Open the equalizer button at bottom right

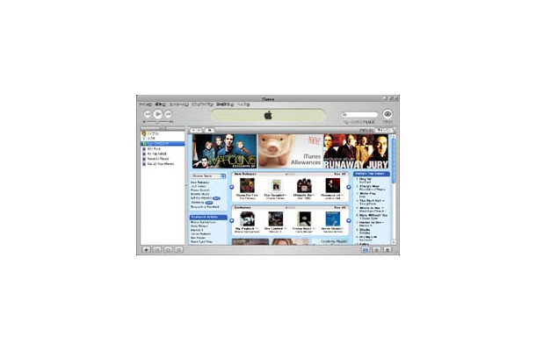coord(366,250)
